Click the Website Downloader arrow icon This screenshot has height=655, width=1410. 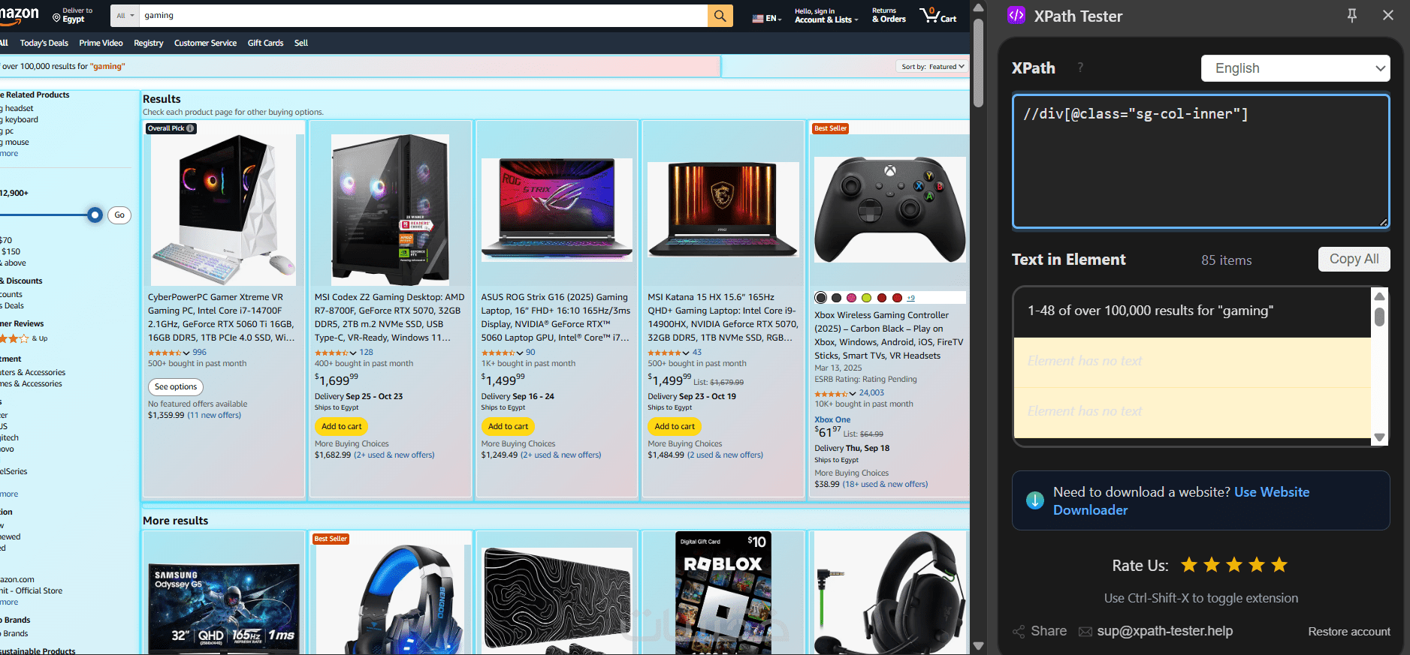click(x=1034, y=500)
